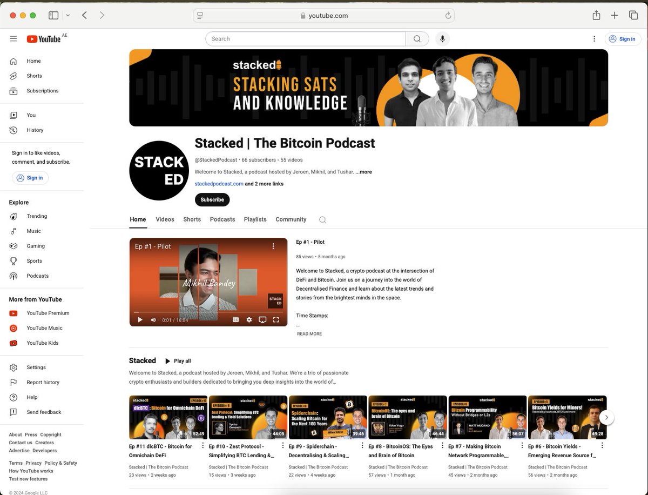Image resolution: width=648 pixels, height=495 pixels.
Task: Expand channel description with more
Action: [x=363, y=172]
